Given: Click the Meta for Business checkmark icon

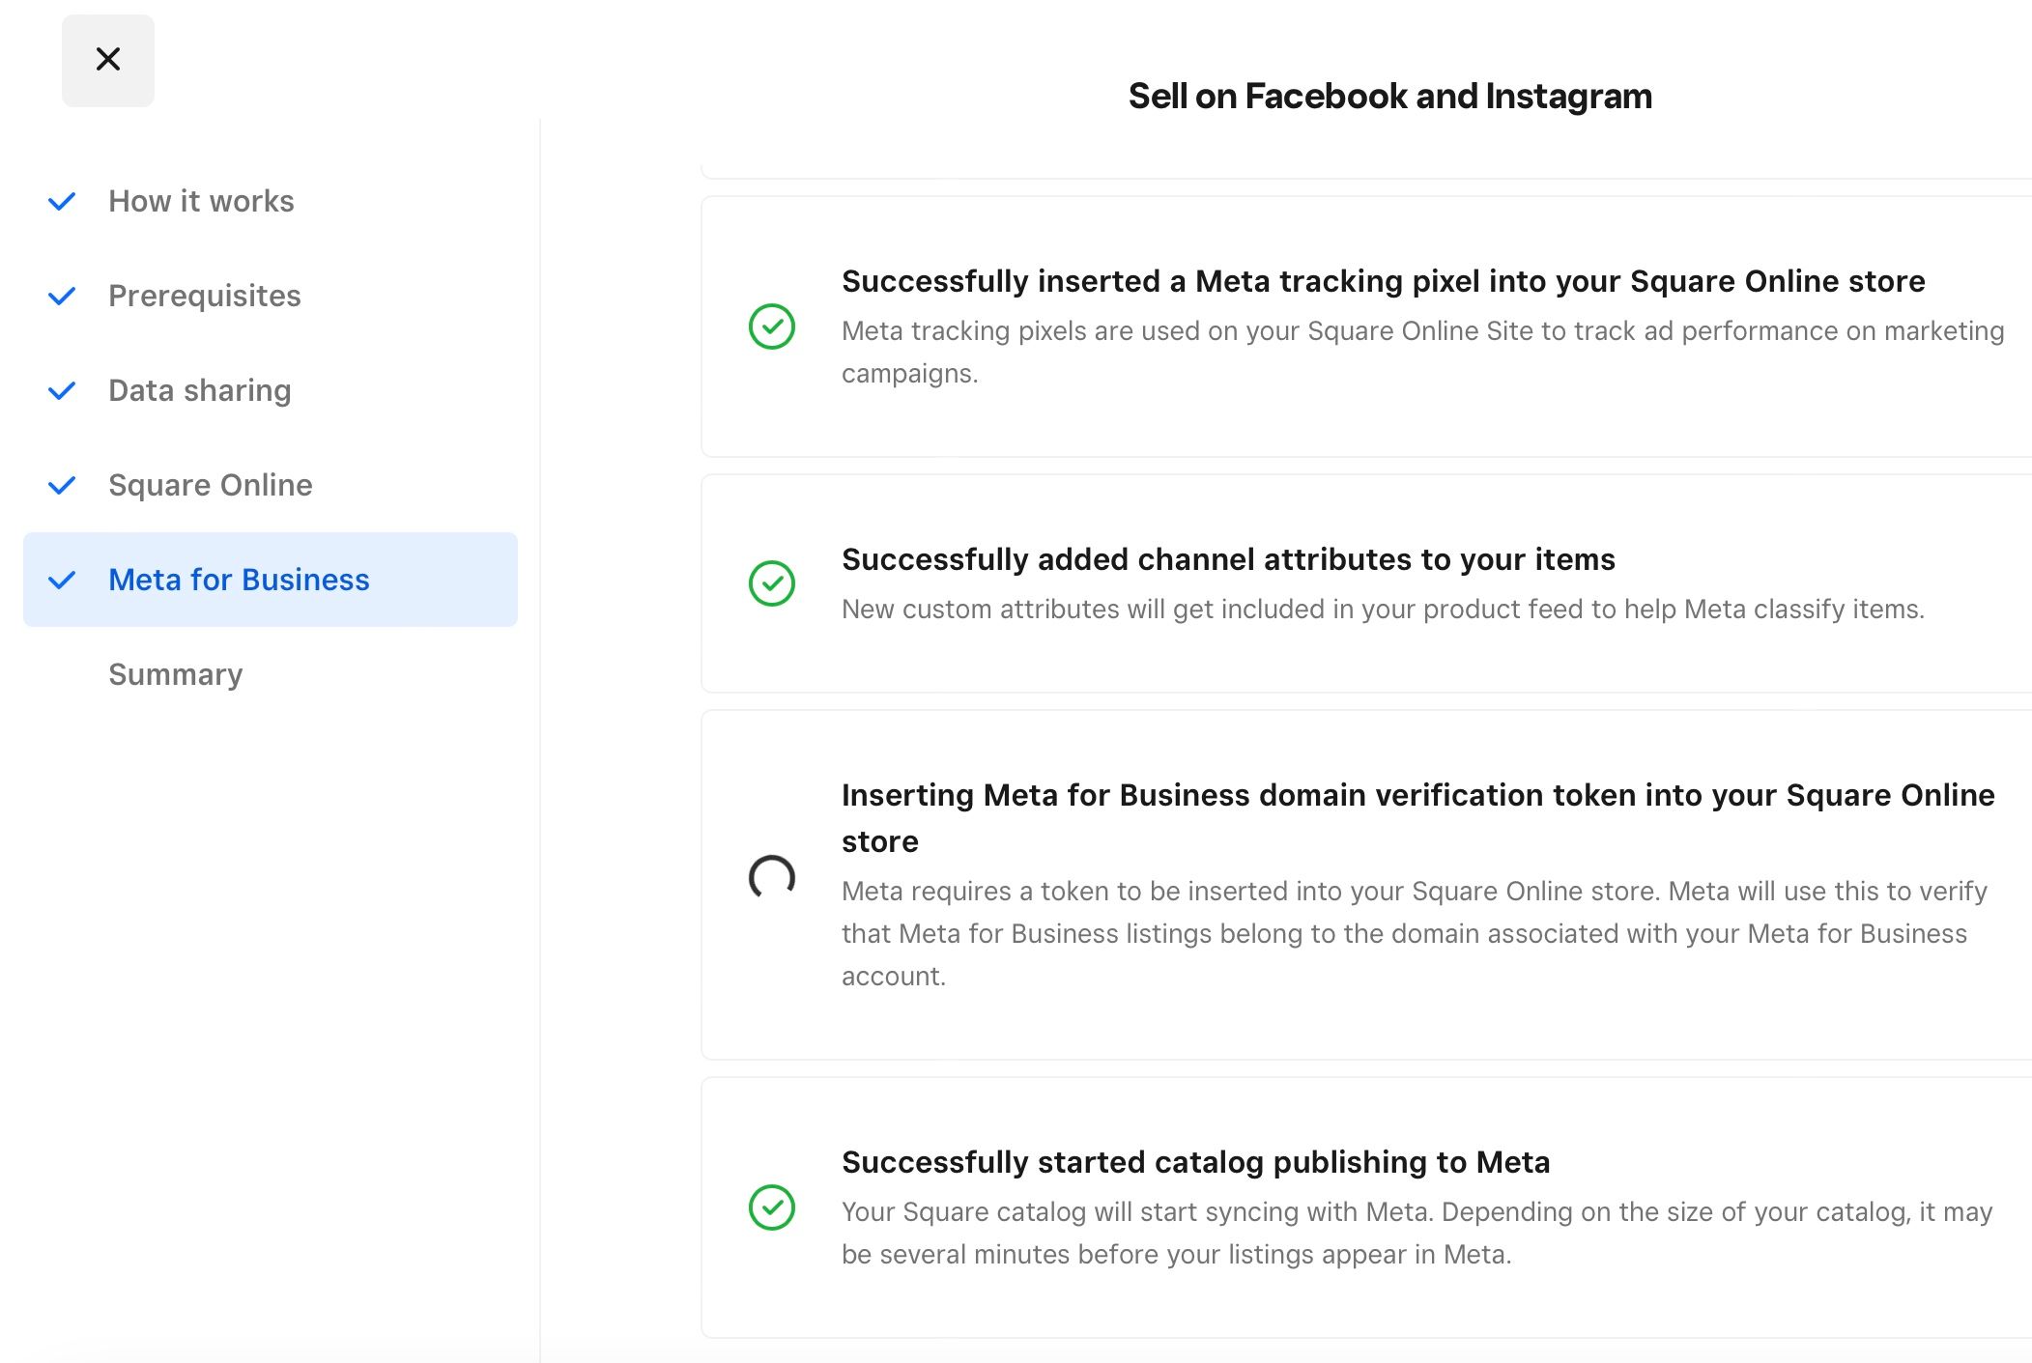Looking at the screenshot, I should (x=62, y=580).
